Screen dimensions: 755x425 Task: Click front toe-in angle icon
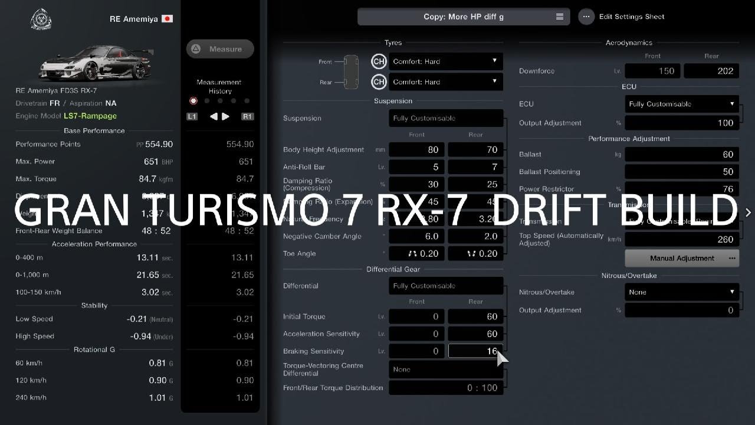point(413,254)
